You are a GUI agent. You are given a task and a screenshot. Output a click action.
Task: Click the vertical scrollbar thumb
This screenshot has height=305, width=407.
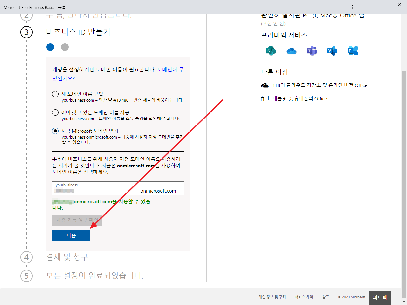pyautogui.click(x=404, y=184)
